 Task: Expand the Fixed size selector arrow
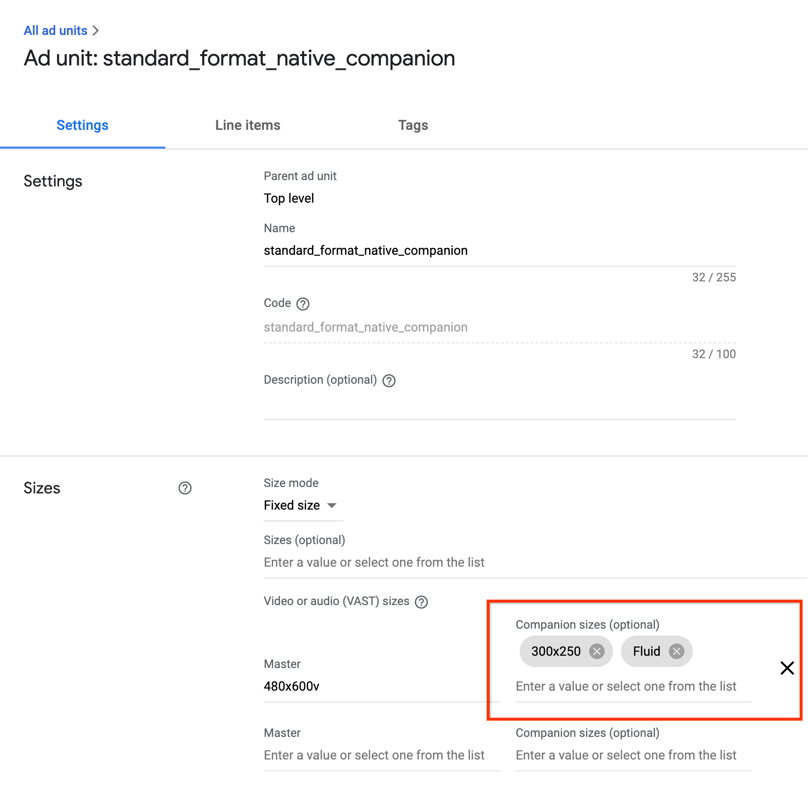click(332, 505)
